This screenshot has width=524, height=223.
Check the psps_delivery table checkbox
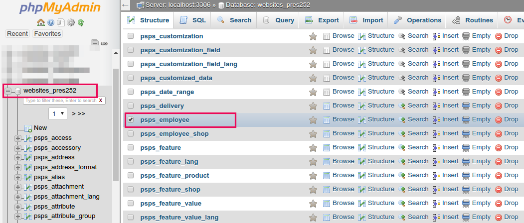tap(131, 106)
